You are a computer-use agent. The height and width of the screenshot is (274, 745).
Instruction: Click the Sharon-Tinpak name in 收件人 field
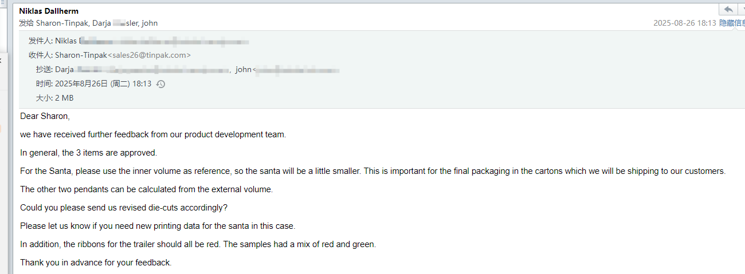[81, 55]
